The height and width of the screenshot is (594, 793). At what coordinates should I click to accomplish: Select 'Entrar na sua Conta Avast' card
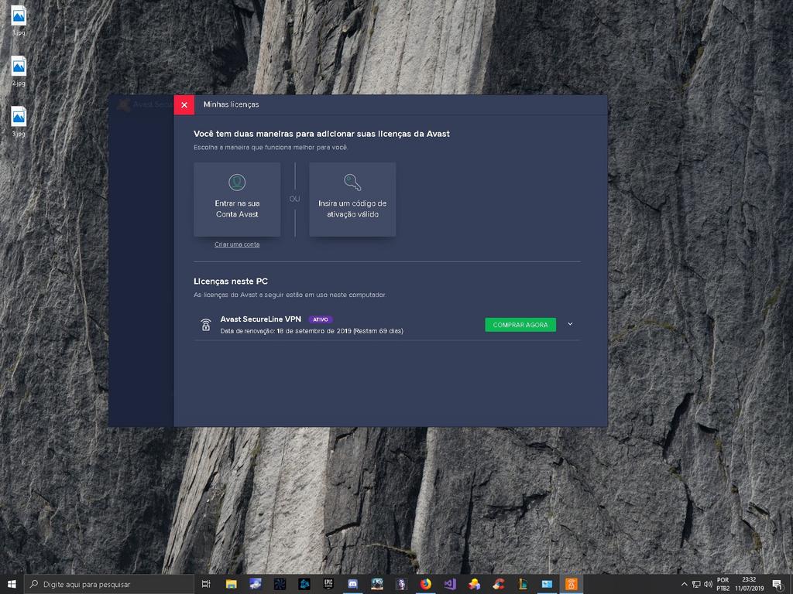point(237,199)
